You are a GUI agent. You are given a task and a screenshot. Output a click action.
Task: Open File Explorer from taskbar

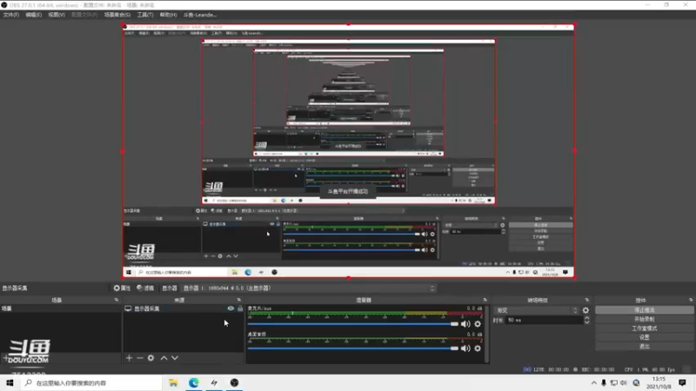[x=173, y=382]
